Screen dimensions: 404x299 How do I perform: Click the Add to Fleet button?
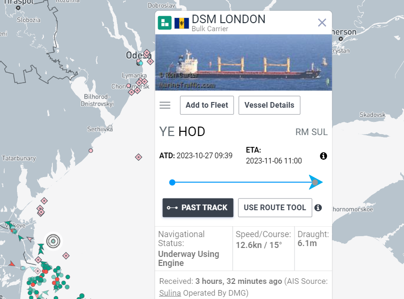(x=207, y=105)
